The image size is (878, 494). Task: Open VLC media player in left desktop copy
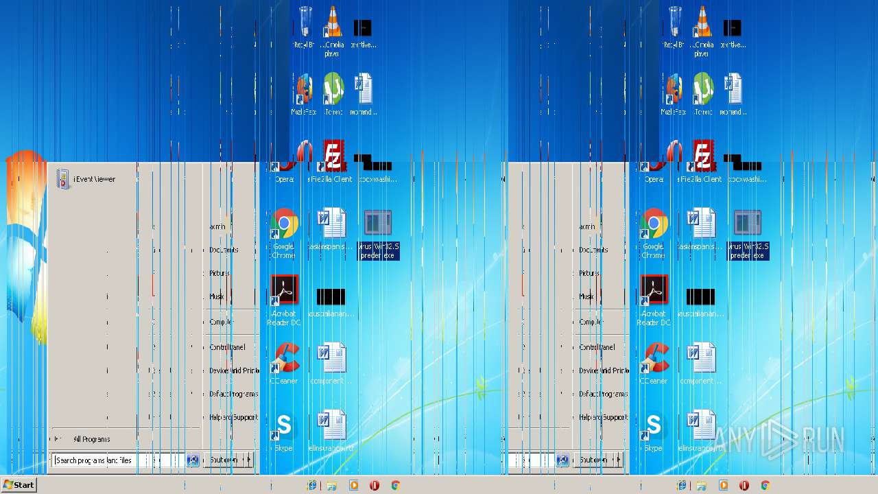(x=333, y=32)
